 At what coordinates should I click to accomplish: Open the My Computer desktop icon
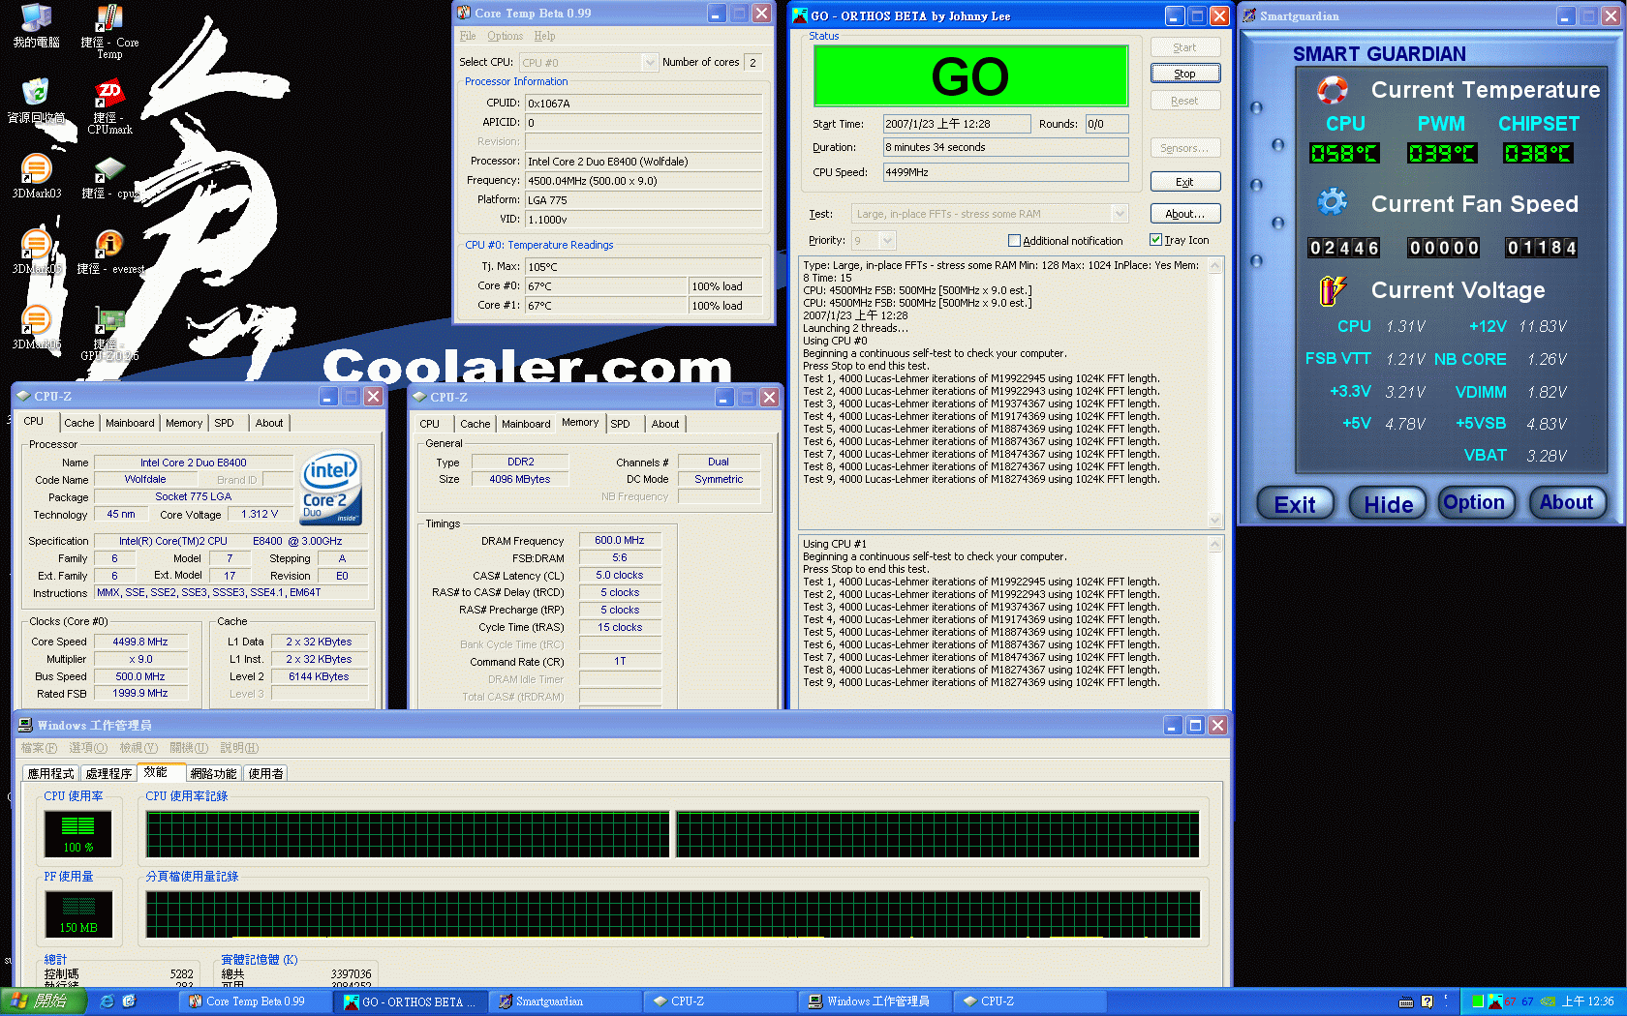(x=36, y=26)
